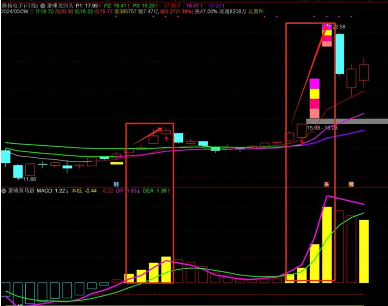Click the large cyan candlestick after the peak
Viewport: 388px width, 306px height.
[x=339, y=53]
